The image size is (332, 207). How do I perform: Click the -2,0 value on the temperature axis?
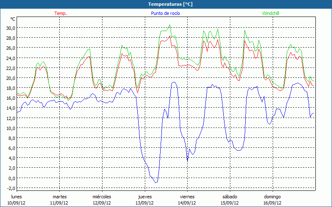point(10,188)
